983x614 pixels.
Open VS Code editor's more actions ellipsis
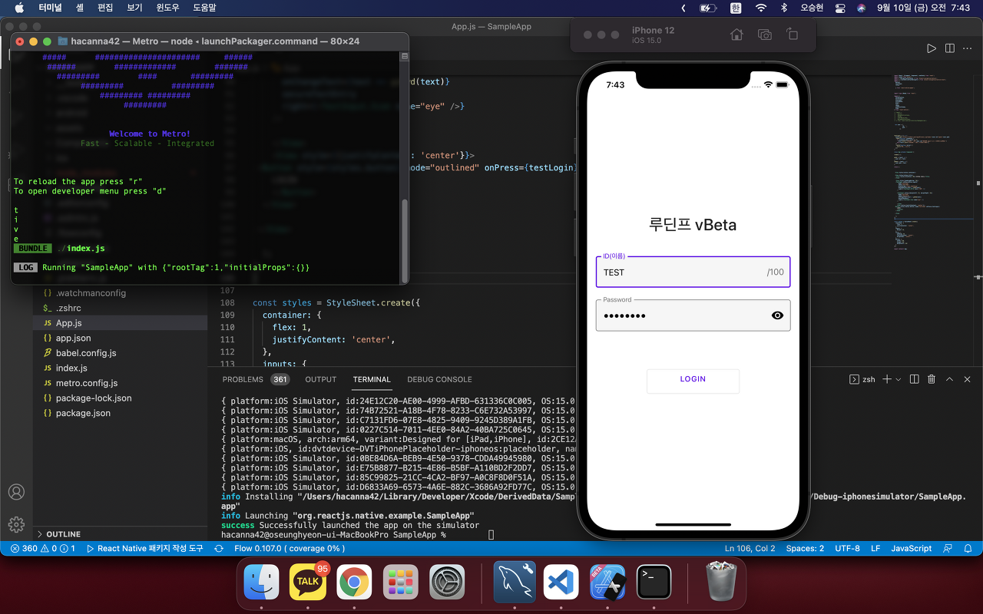coord(968,48)
